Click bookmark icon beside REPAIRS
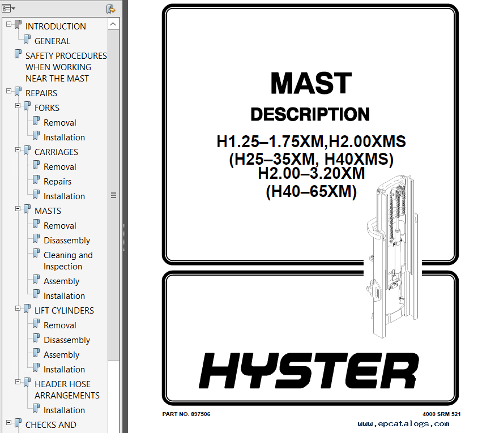 (x=18, y=91)
